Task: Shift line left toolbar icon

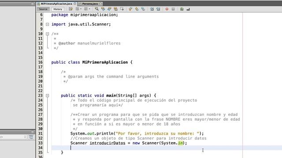Action: [x=152, y=9]
